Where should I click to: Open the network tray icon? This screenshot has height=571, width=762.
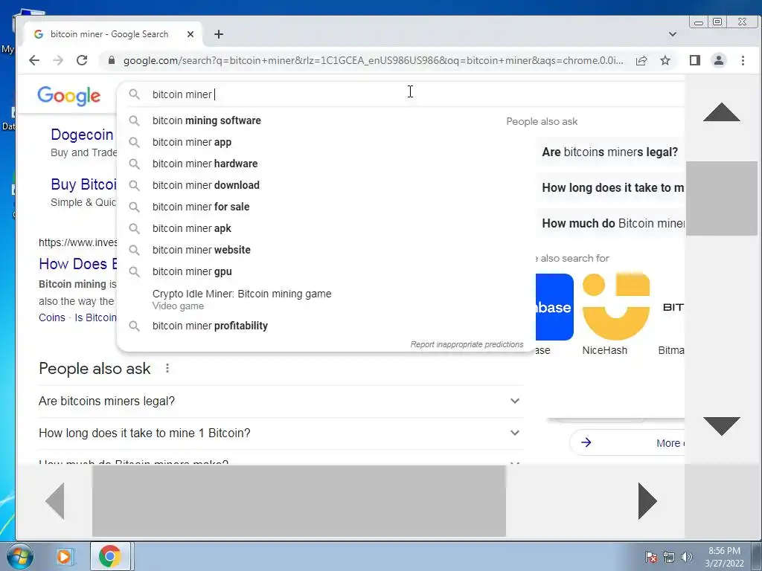[x=669, y=558]
